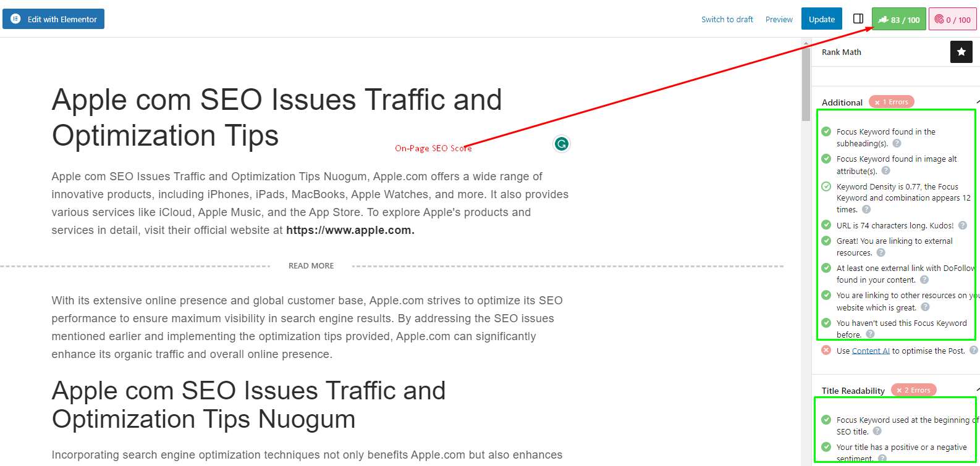Open help icon for linking to external resources

(881, 252)
